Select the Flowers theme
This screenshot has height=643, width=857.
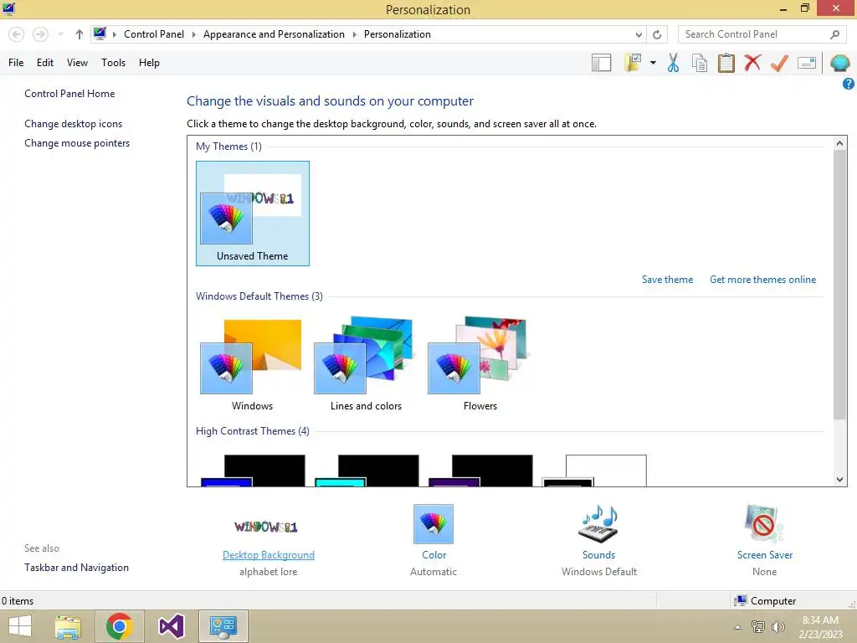coord(480,365)
